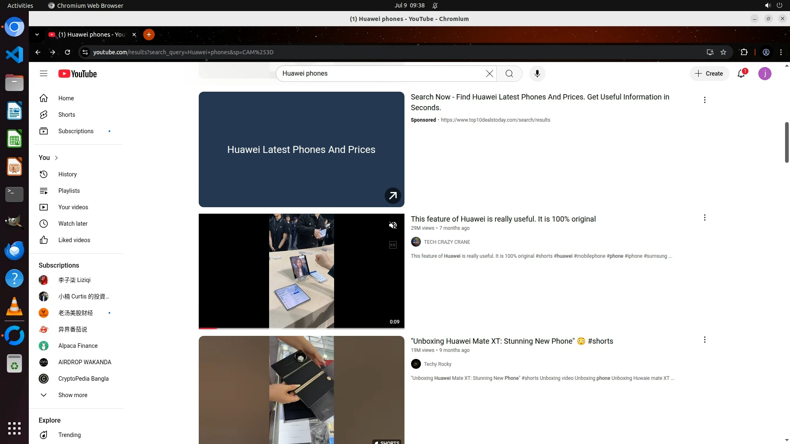The image size is (790, 444).
Task: Open the notifications bell
Action: pyautogui.click(x=741, y=74)
